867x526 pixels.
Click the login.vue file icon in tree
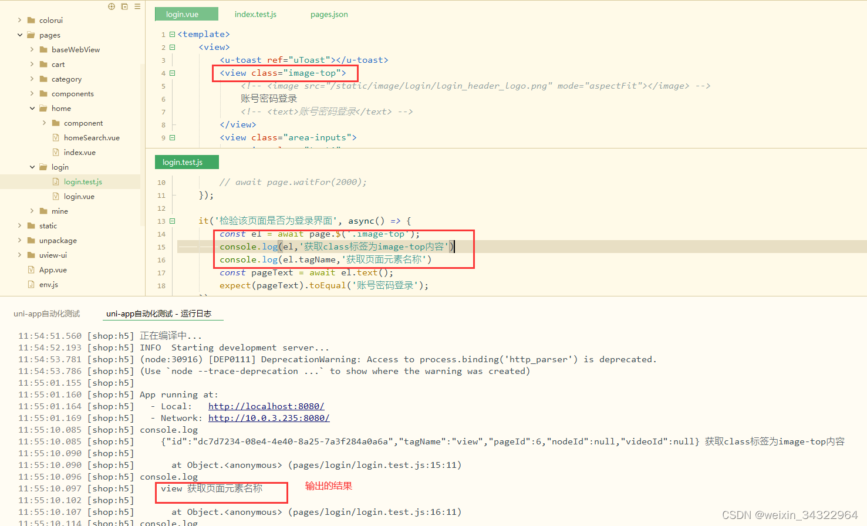pyautogui.click(x=56, y=196)
